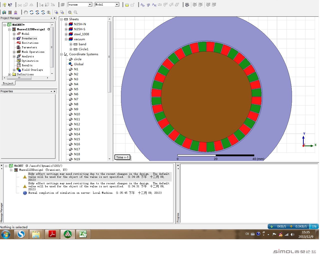Screen dimensions: 320x256
Task: Expand the Mesh Operations node
Action: pos(14,52)
